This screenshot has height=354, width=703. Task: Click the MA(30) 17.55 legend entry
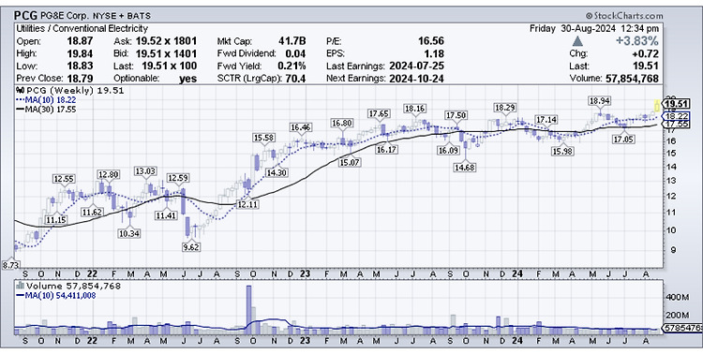tap(46, 110)
